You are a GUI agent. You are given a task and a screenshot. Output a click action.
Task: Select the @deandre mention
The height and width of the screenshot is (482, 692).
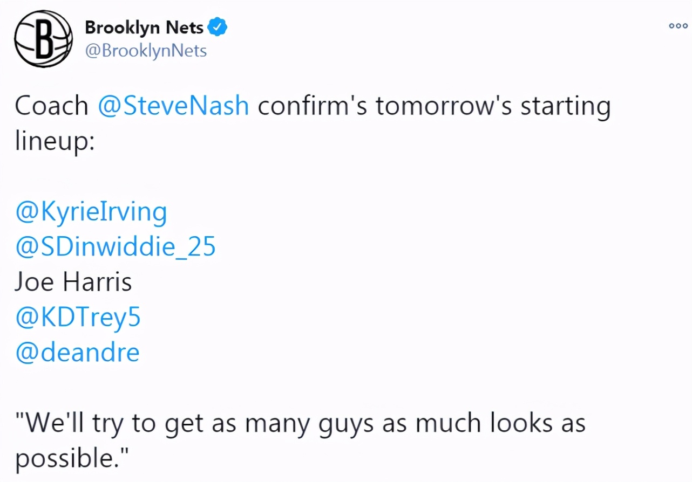click(78, 353)
